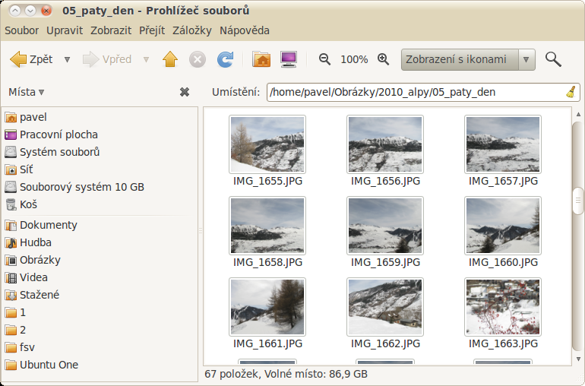Select the IMG_1663.JPG thumbnail

coord(503,307)
